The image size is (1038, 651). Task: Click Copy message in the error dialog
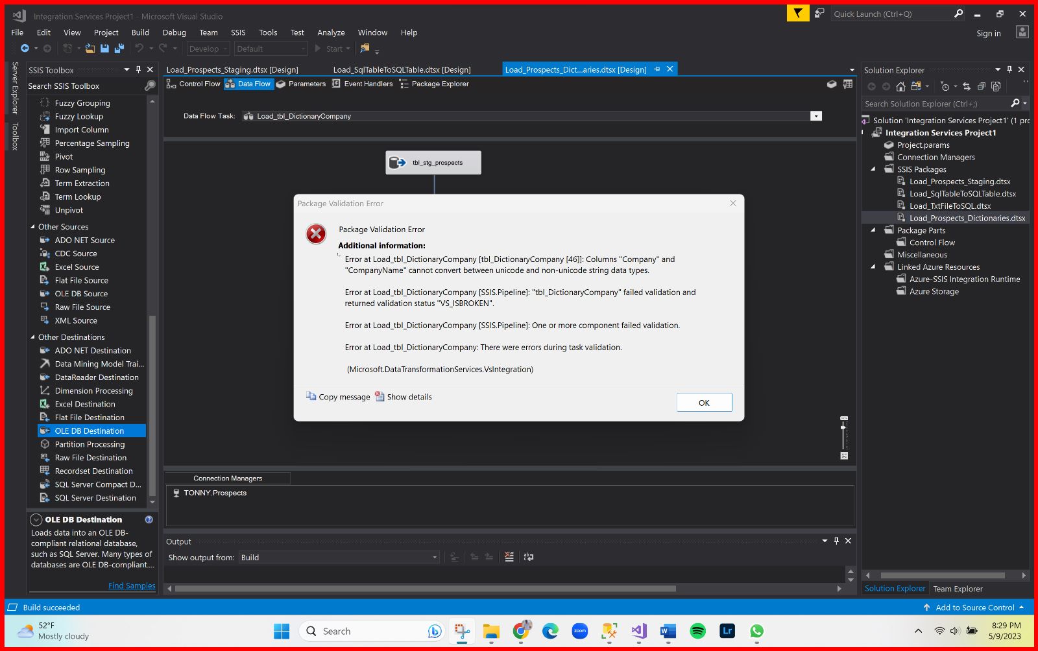coord(338,397)
